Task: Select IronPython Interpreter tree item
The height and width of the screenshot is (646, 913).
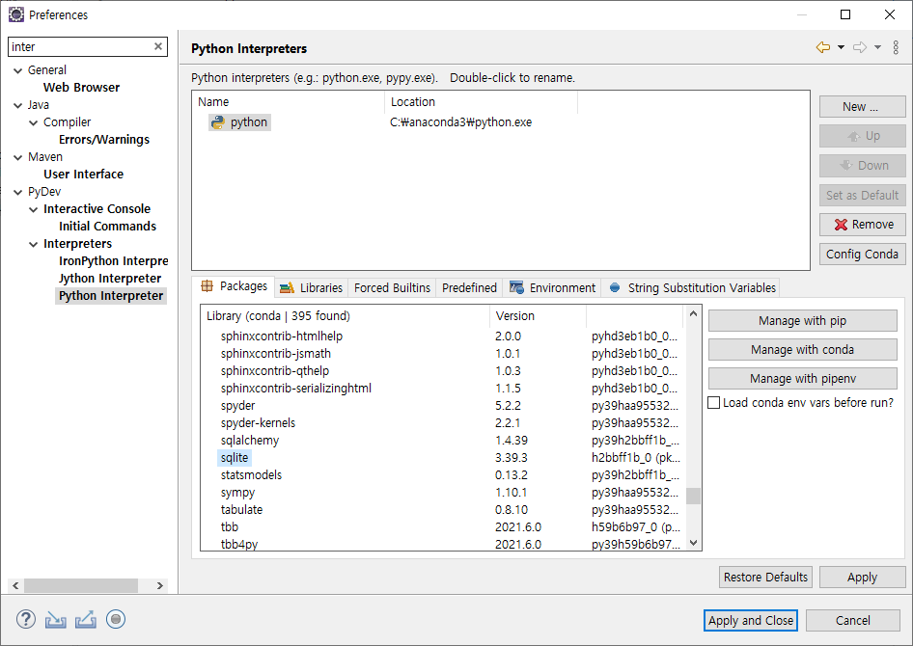Action: pyautogui.click(x=114, y=261)
